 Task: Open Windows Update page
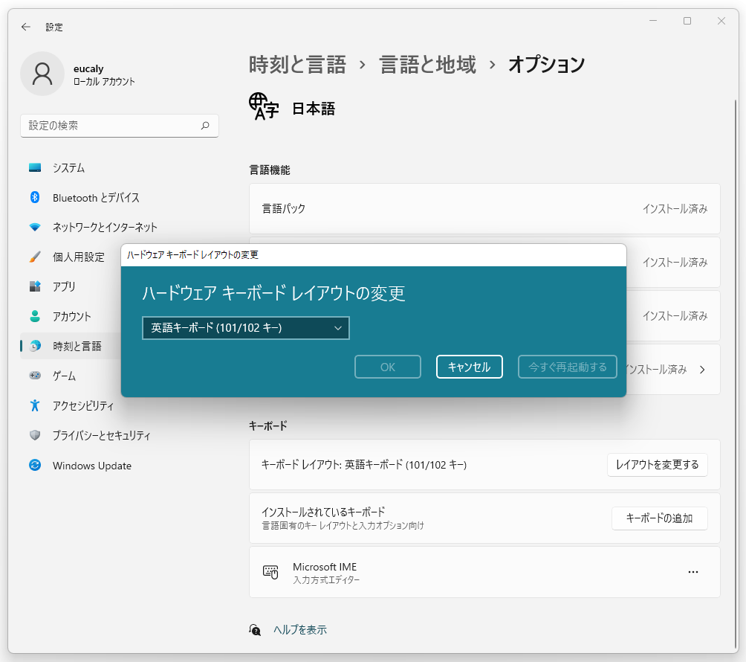tap(91, 466)
